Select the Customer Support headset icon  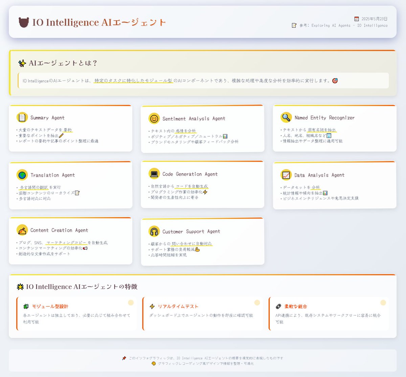154,231
